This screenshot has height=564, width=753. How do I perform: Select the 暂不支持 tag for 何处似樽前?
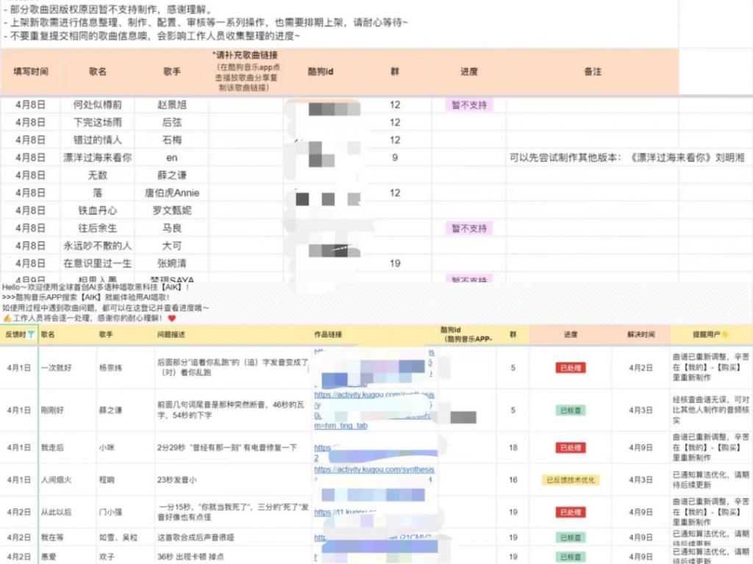tap(469, 104)
